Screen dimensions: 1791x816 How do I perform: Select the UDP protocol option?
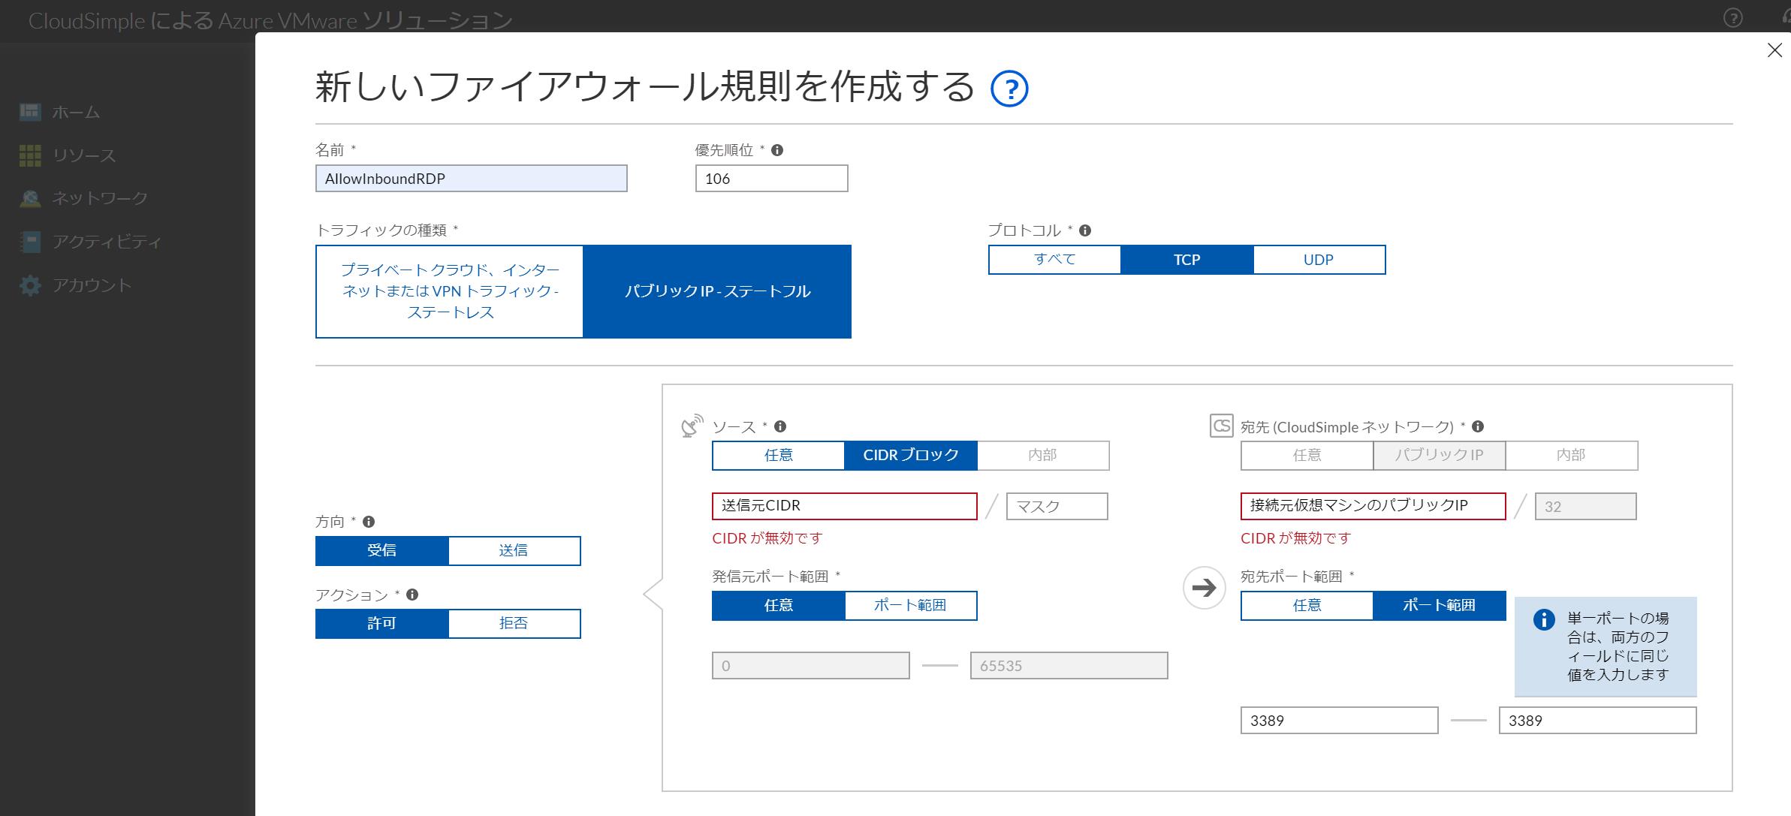pos(1318,260)
